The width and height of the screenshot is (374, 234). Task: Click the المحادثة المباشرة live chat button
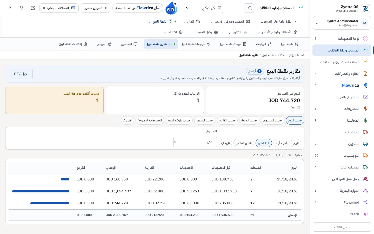tap(59, 8)
